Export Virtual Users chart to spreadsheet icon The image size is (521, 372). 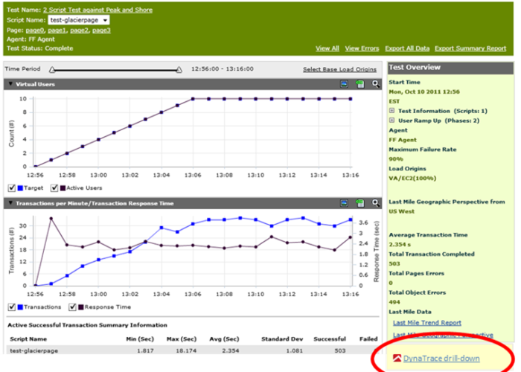[x=360, y=84]
